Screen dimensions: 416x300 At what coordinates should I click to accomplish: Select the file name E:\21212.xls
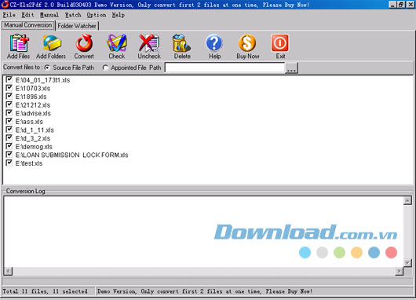click(33, 105)
